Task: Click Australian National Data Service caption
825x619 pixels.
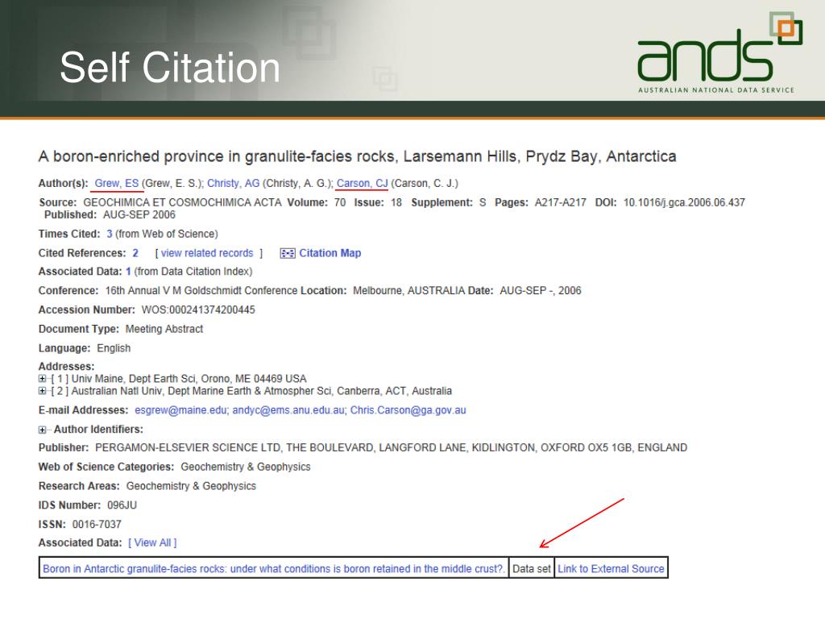Action: pos(716,90)
